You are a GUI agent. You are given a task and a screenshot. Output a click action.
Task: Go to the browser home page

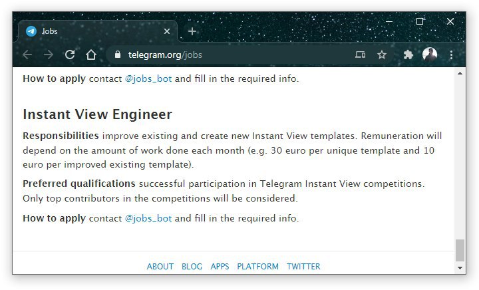coord(91,55)
